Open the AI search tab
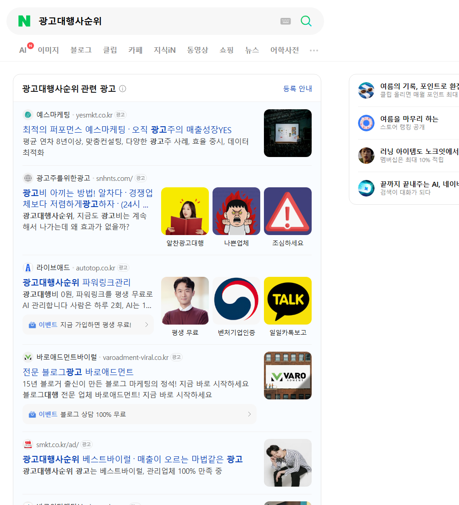Viewport: 459px width, 505px height. 23,50
